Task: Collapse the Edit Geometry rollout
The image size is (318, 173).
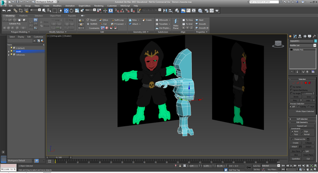Action: tap(302, 123)
